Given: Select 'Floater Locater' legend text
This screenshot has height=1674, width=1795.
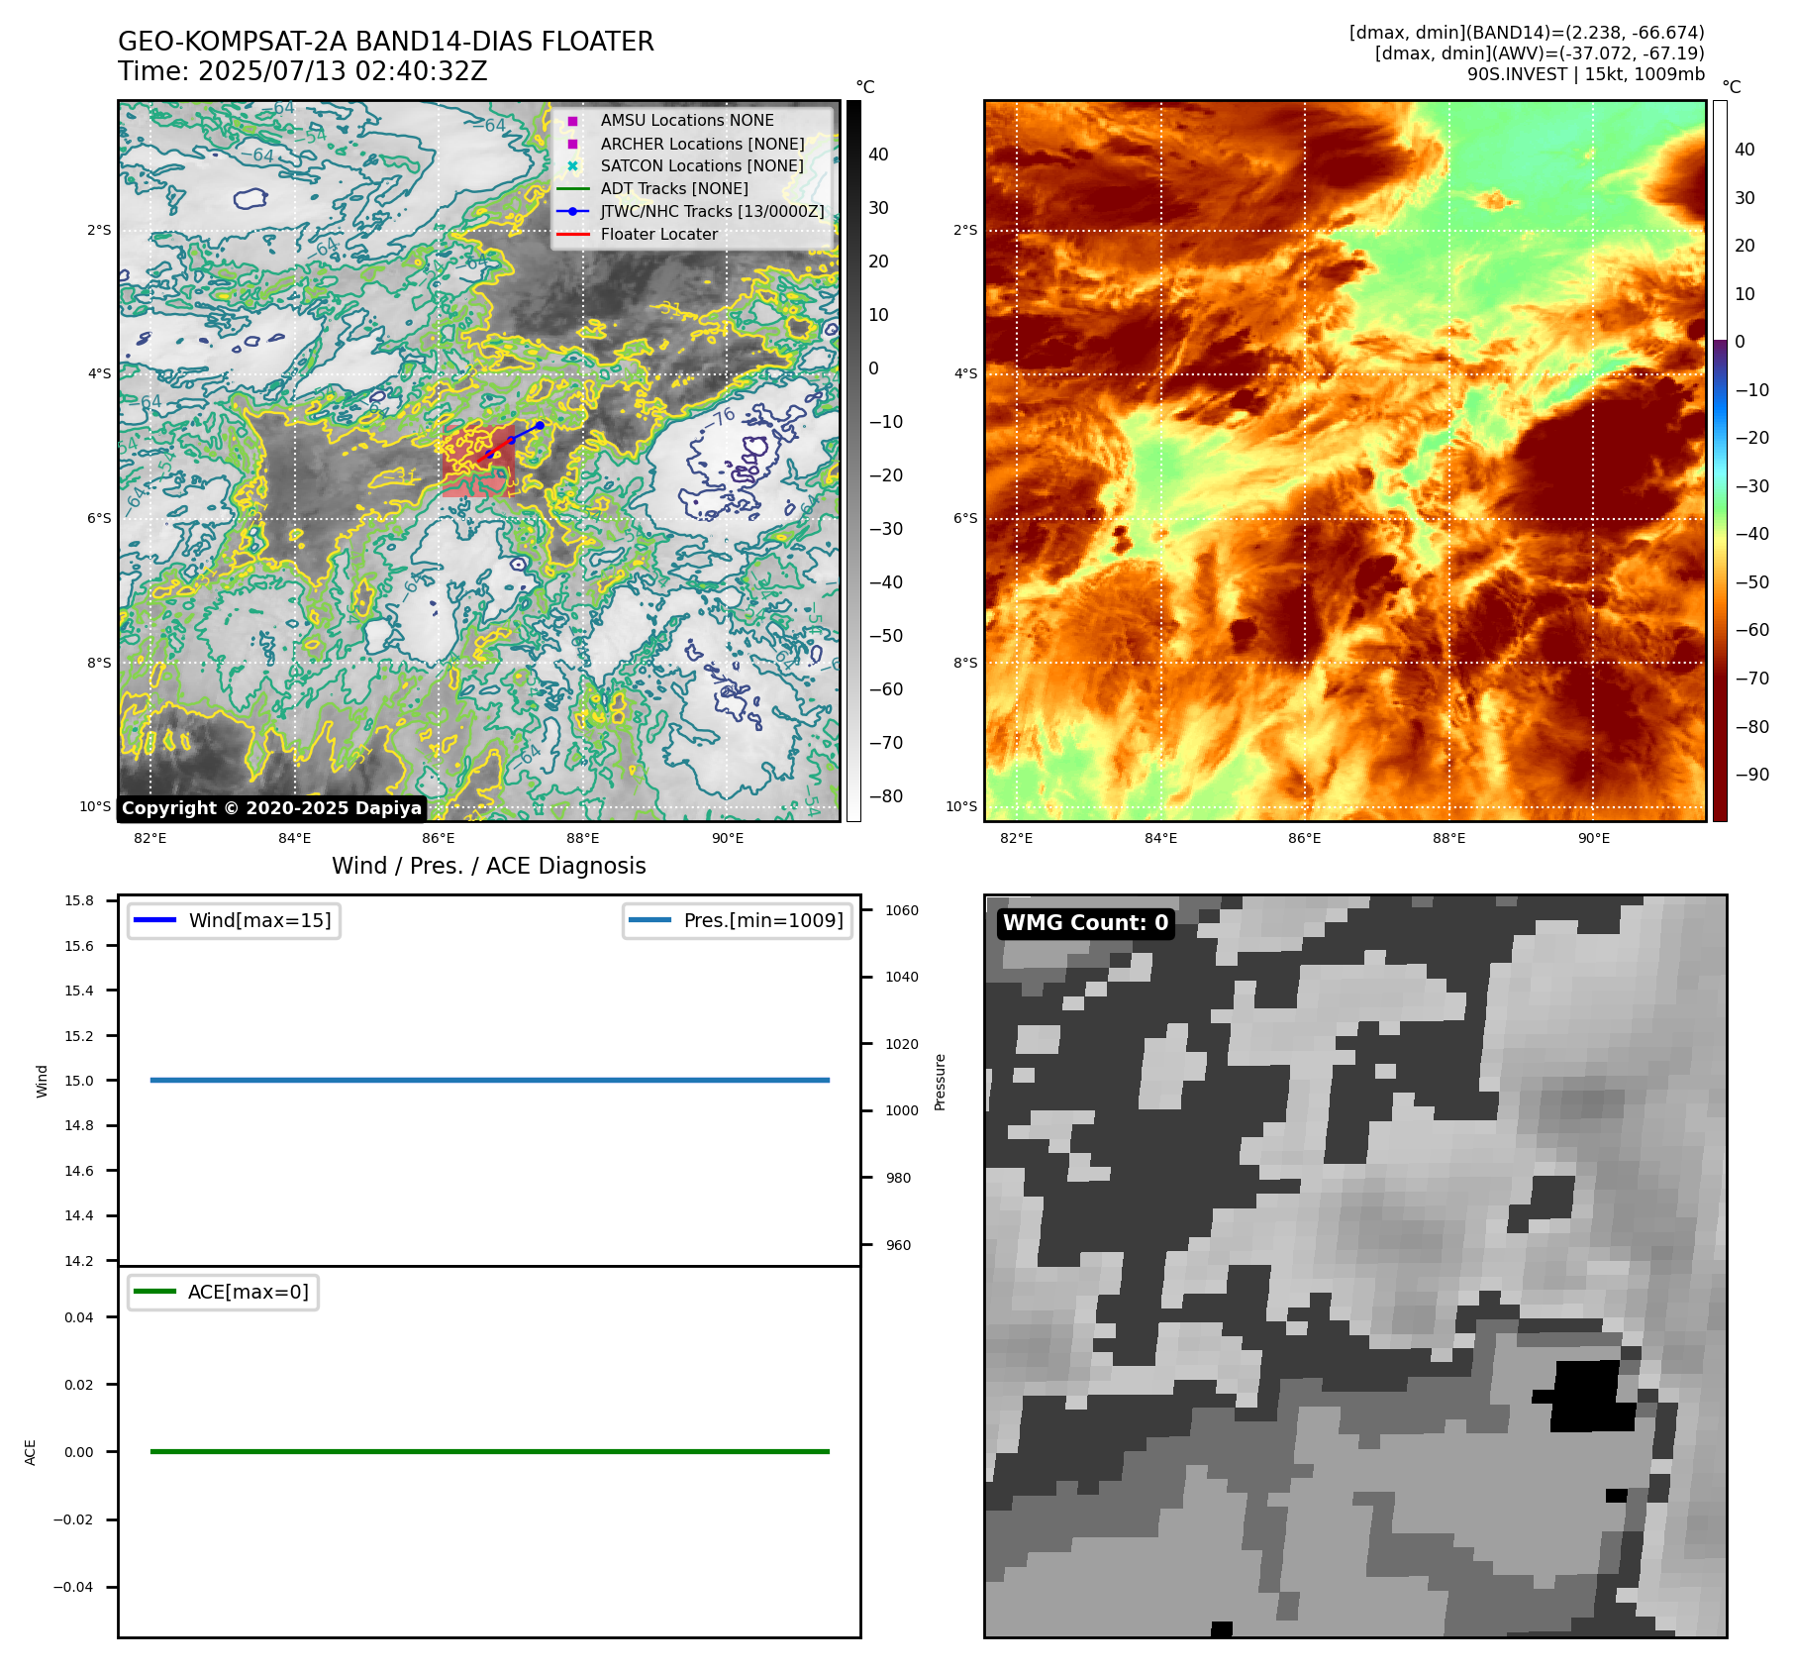Looking at the screenshot, I should (x=659, y=234).
